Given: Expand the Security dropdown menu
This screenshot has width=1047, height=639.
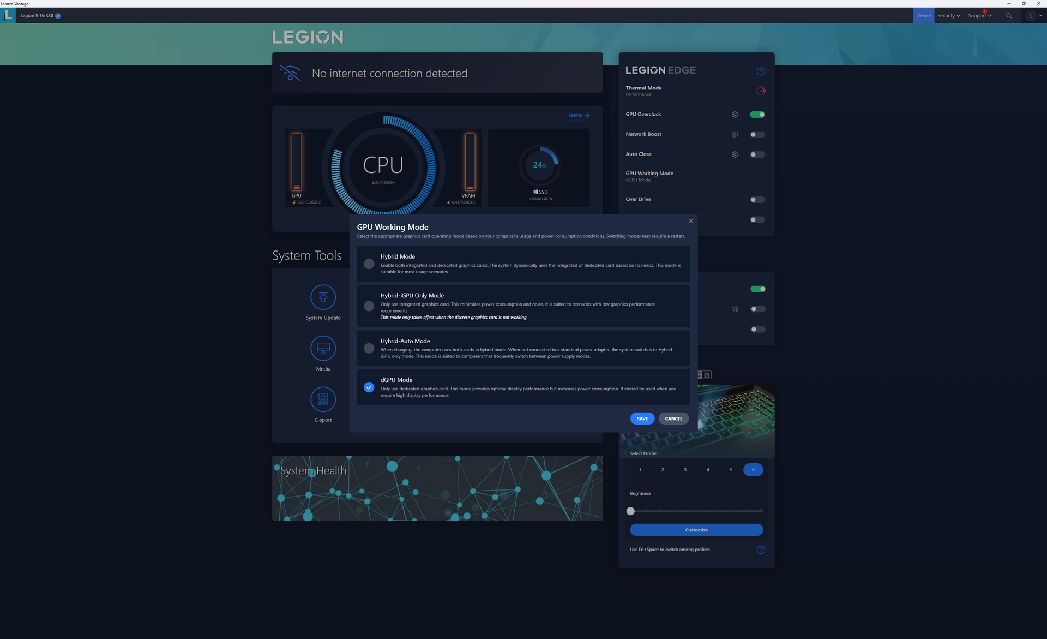Looking at the screenshot, I should click(x=948, y=16).
